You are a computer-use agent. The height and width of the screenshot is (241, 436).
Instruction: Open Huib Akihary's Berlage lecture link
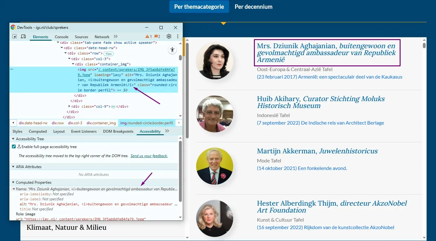[320, 123]
